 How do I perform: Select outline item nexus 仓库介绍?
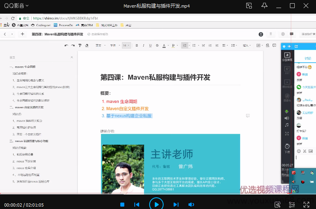coord(24,168)
